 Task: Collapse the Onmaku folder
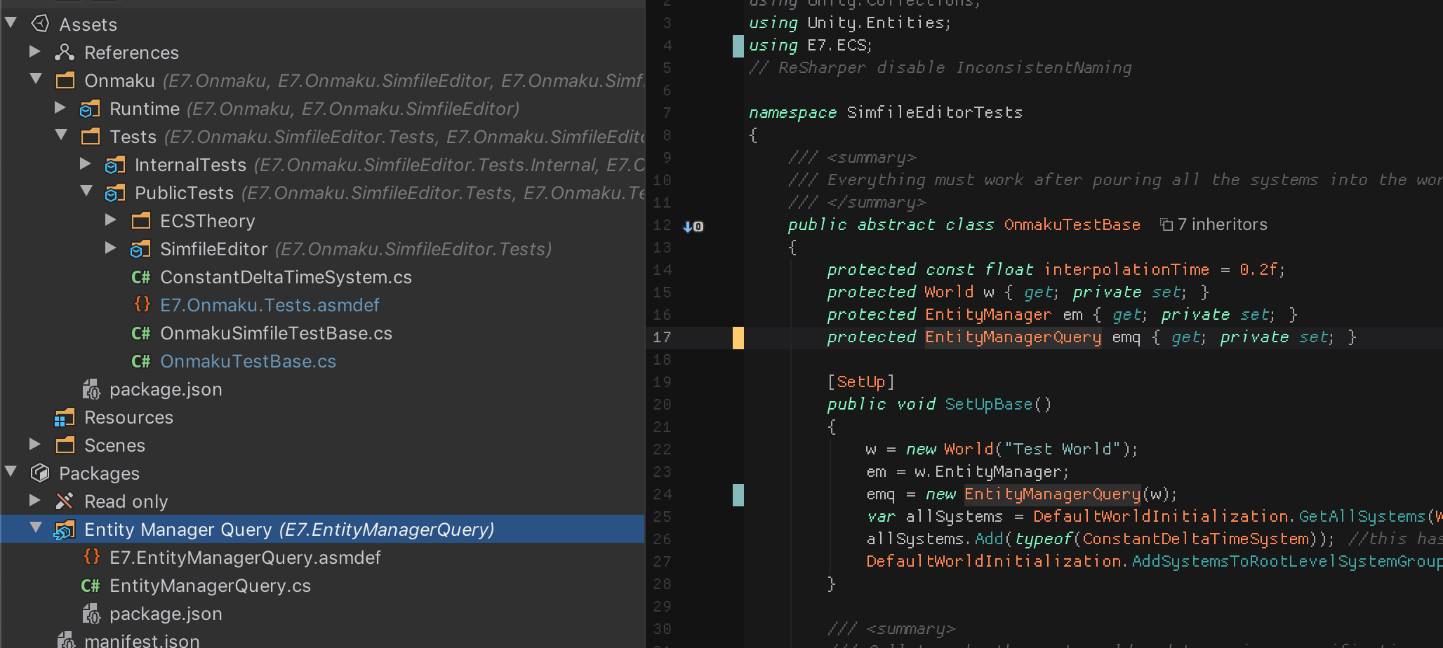tap(36, 79)
